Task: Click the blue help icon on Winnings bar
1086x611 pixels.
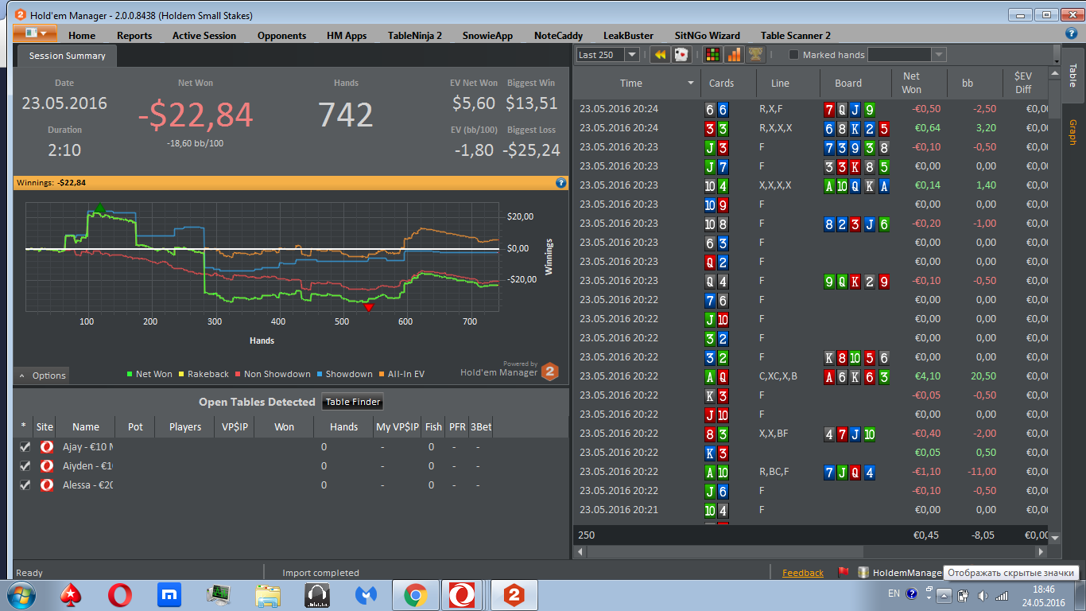Action: [560, 182]
